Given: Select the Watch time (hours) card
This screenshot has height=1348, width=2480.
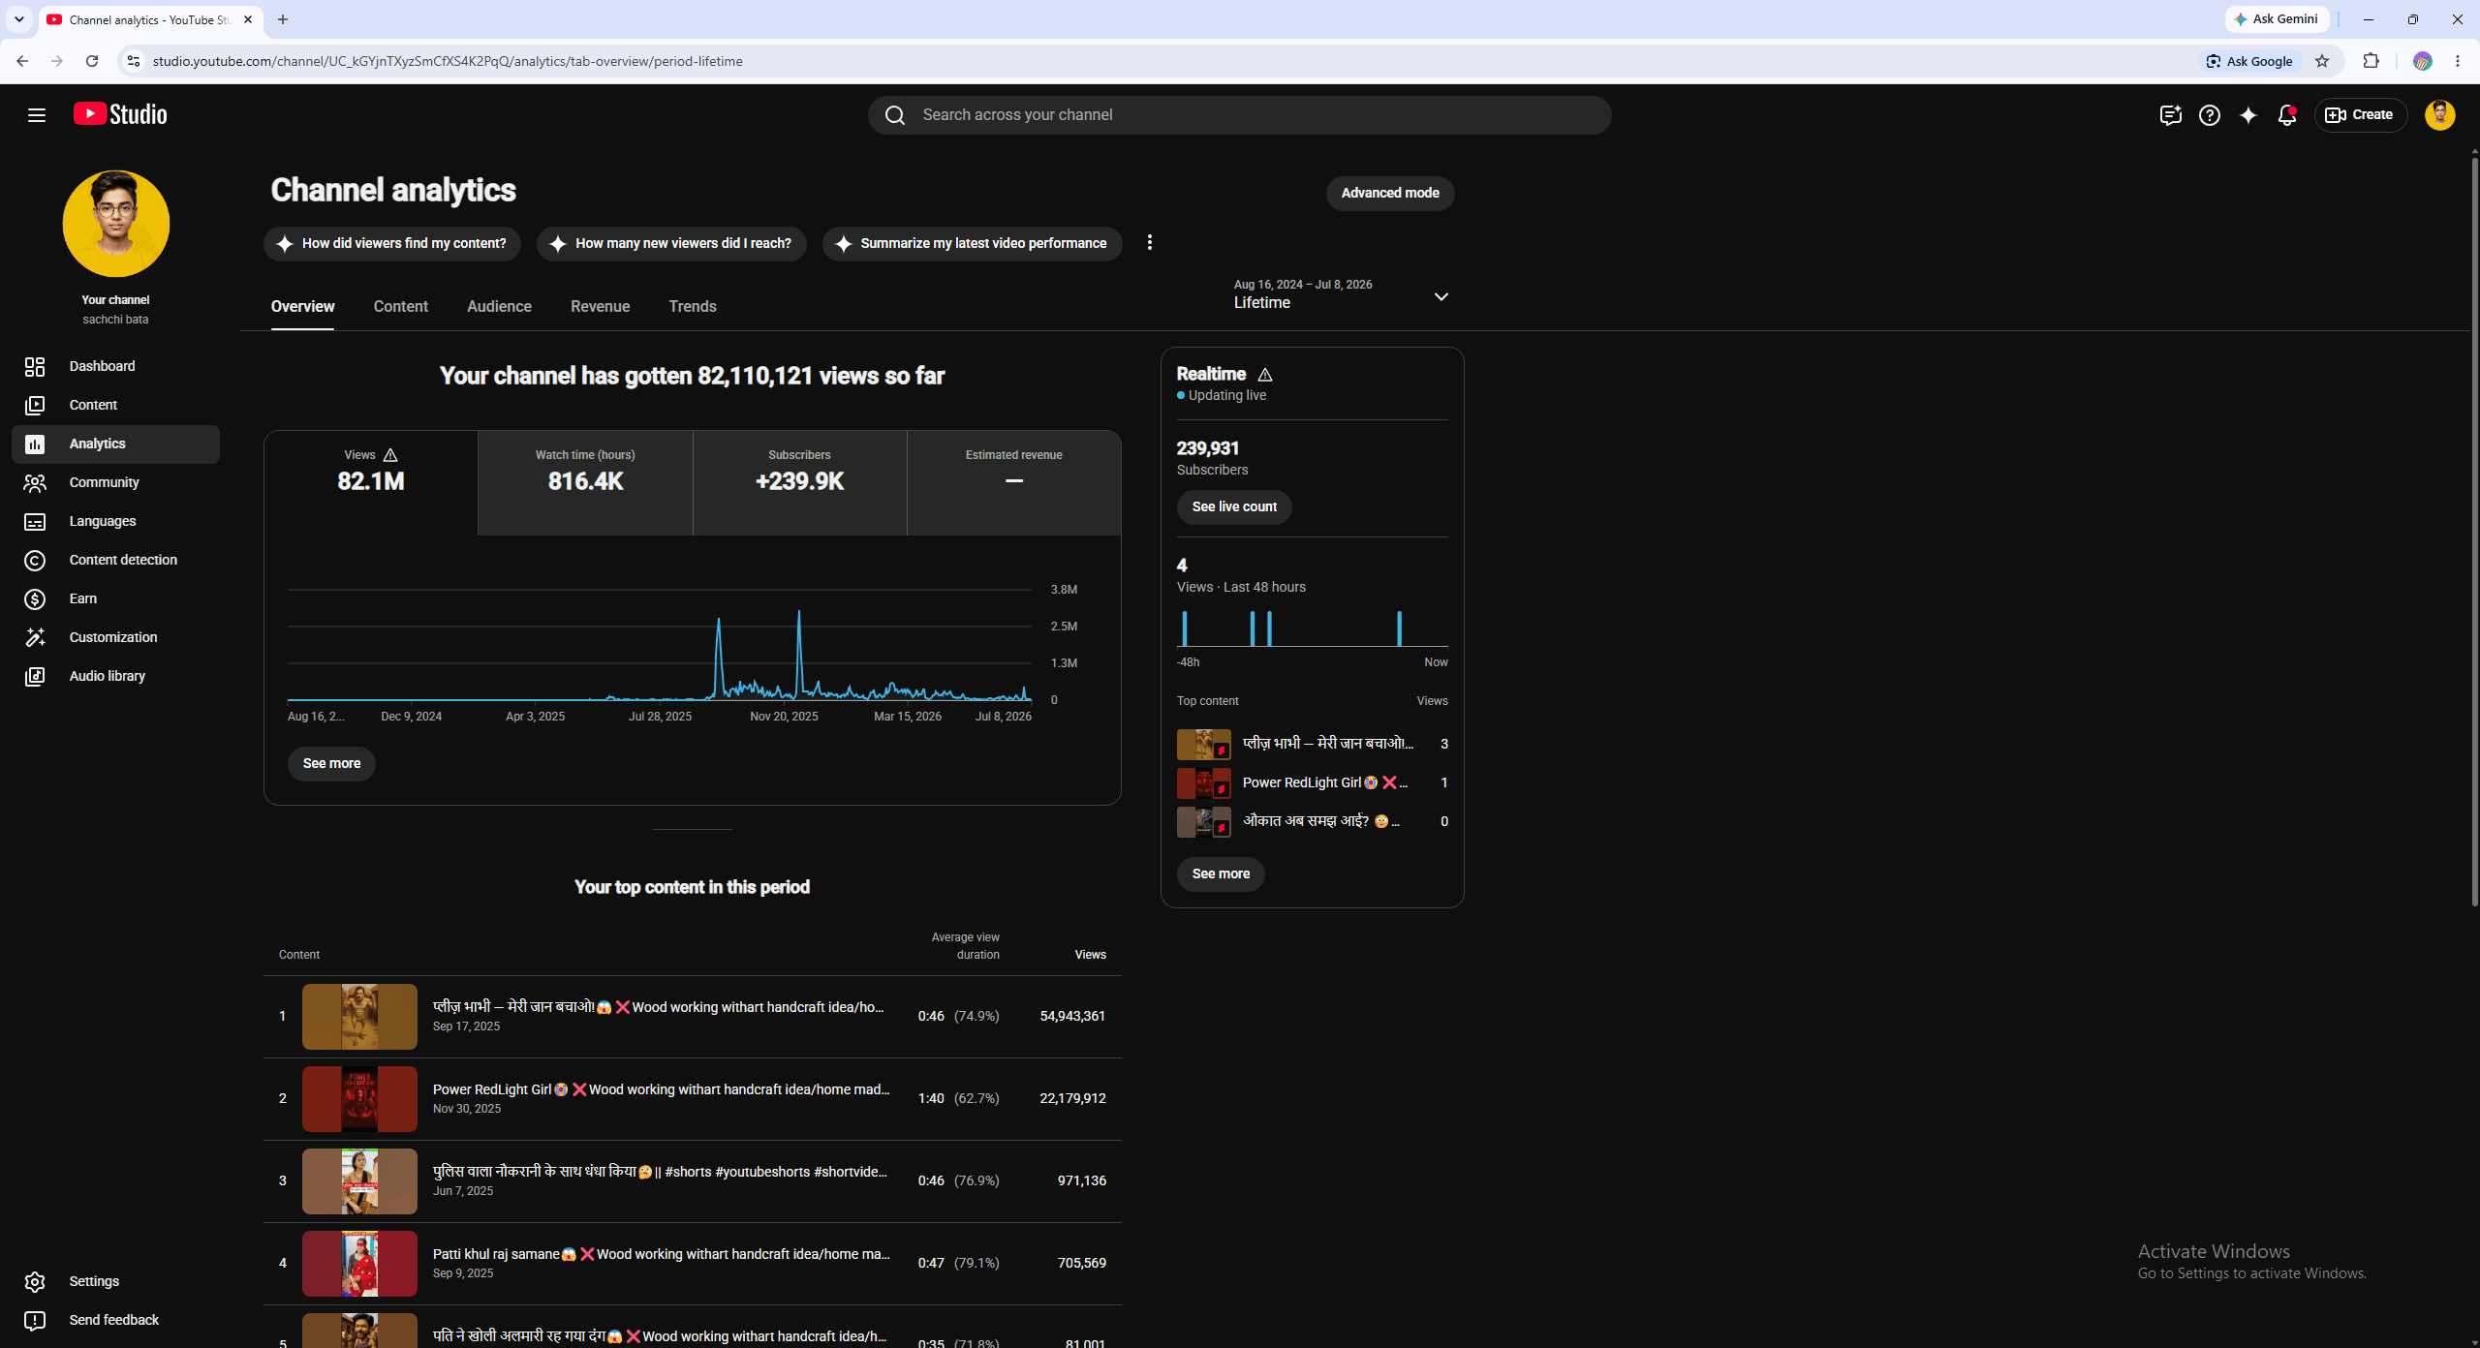Looking at the screenshot, I should click(x=585, y=483).
